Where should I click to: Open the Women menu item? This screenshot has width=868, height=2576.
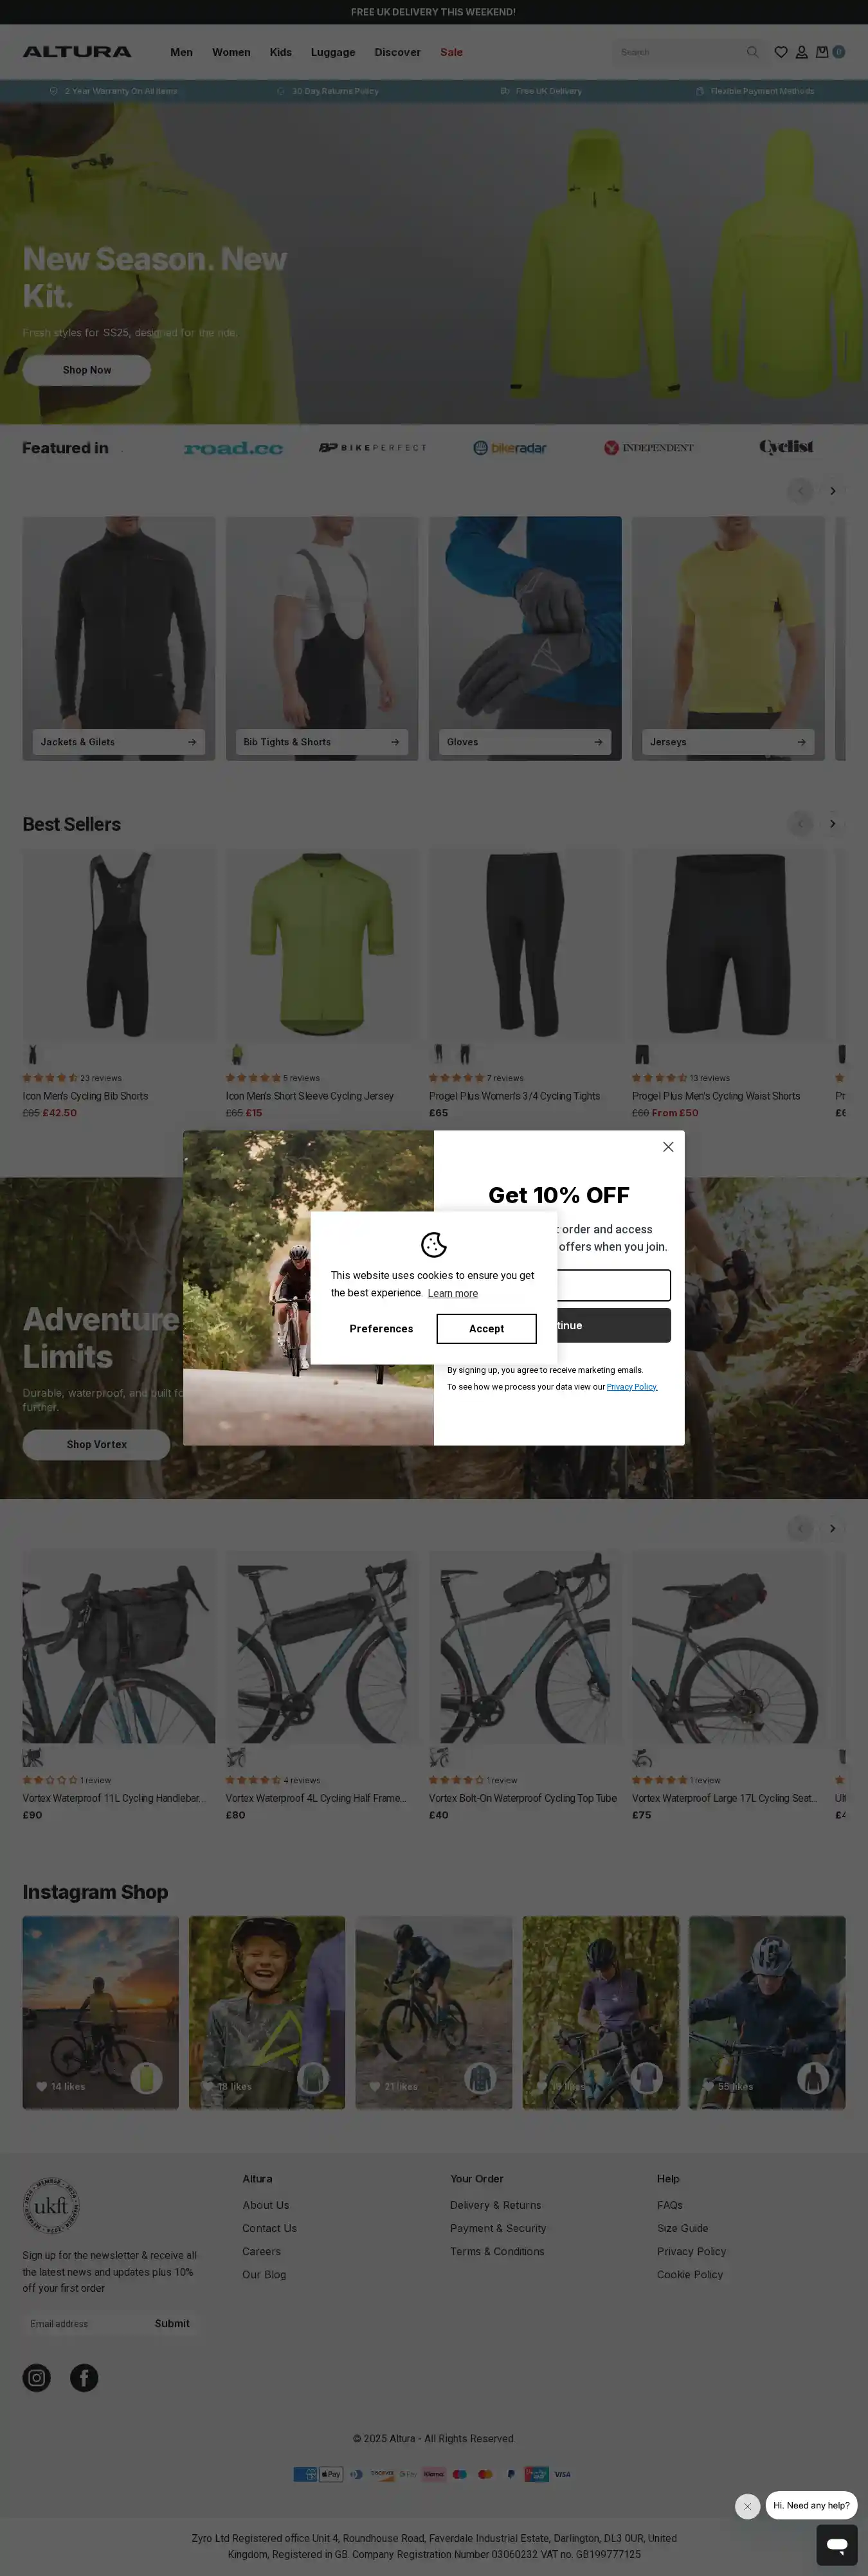pos(231,52)
